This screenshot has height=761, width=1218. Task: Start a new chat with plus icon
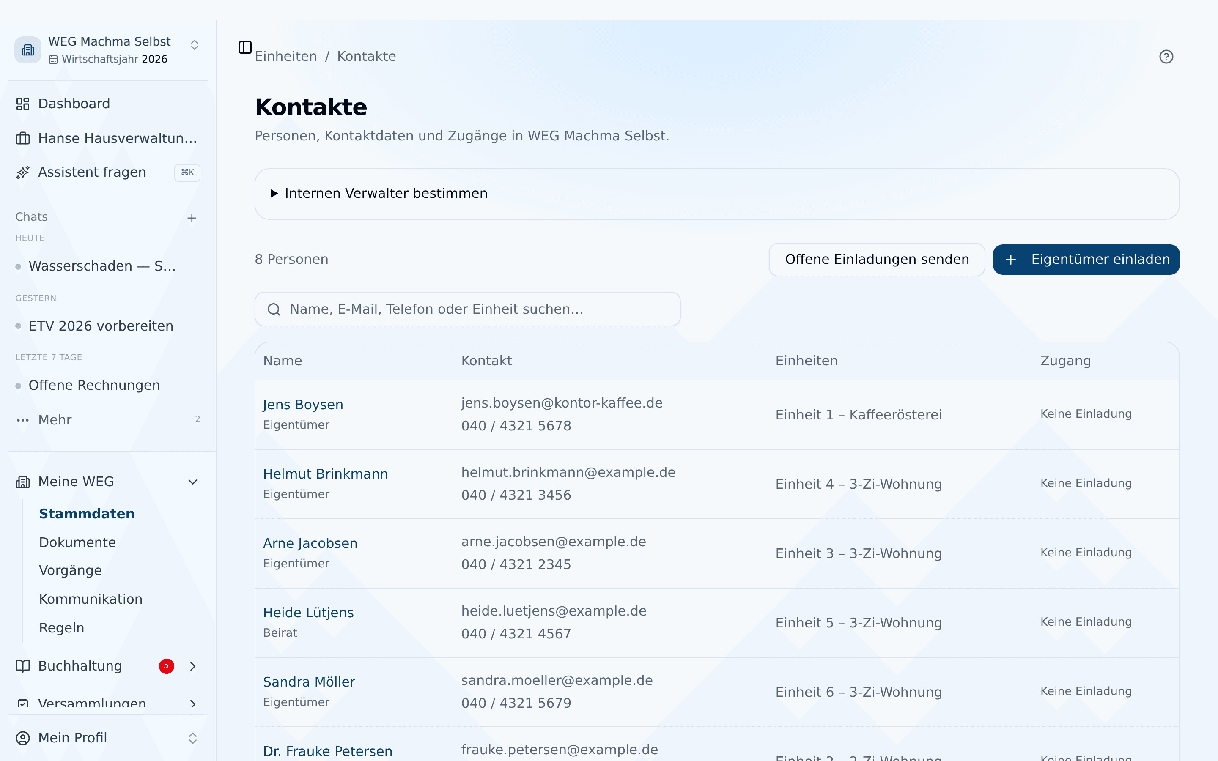coord(192,218)
